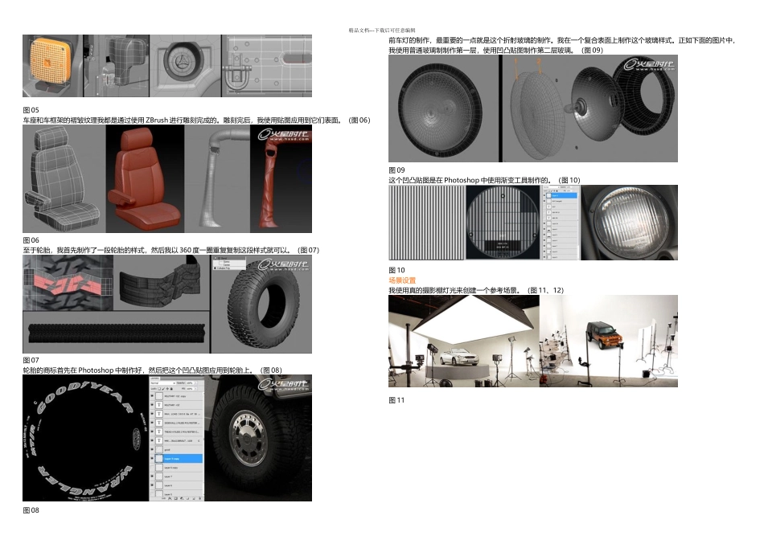Select the door hinge wireframe image in figure 05
The image size is (764, 540).
[117, 66]
